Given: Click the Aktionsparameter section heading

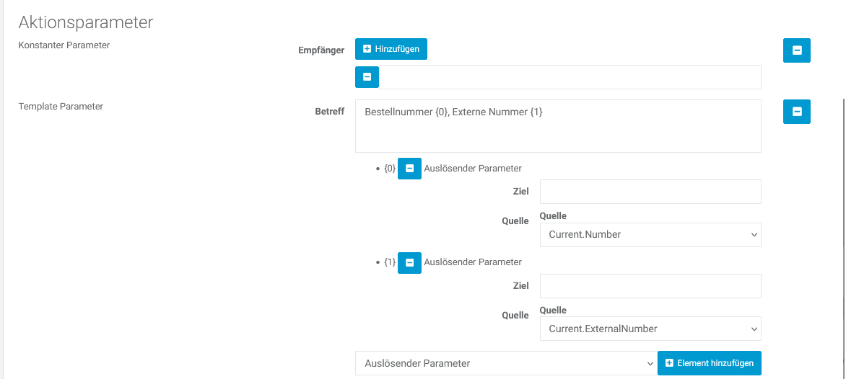Looking at the screenshot, I should [x=86, y=22].
